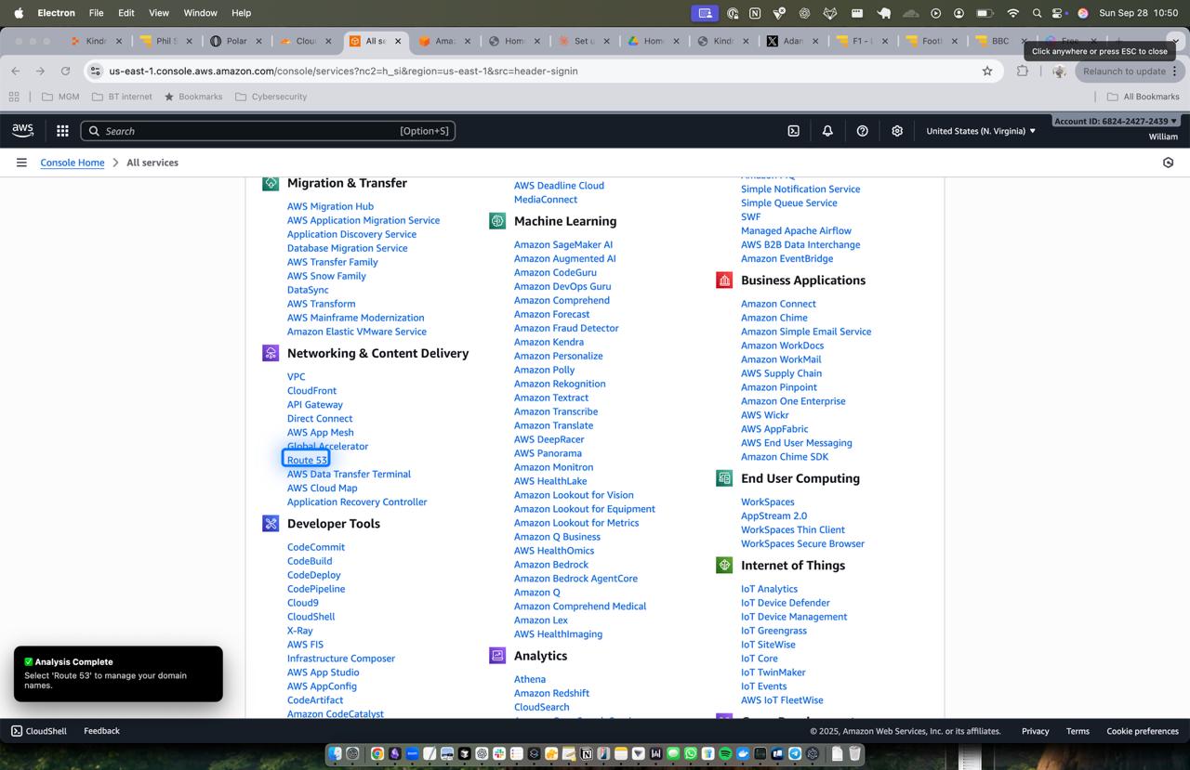
Task: Open the Route 53 service link
Action: point(307,460)
